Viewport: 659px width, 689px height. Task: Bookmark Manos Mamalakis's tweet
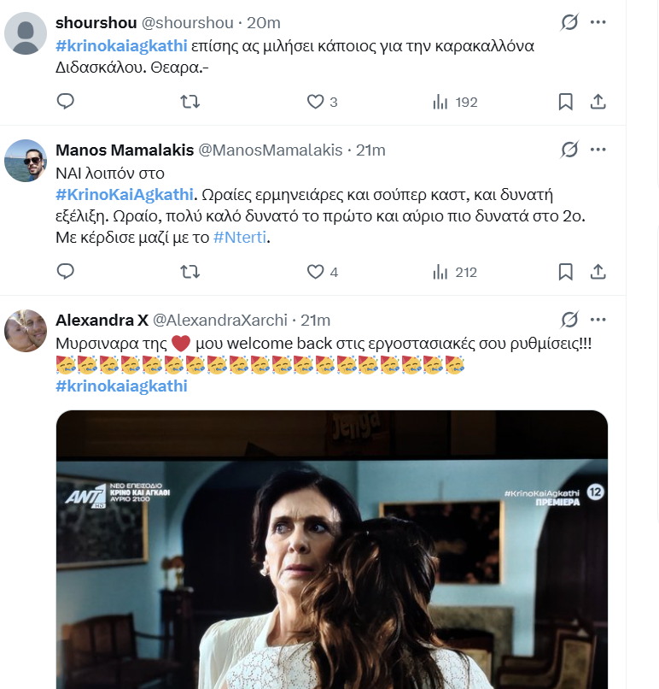(x=566, y=272)
